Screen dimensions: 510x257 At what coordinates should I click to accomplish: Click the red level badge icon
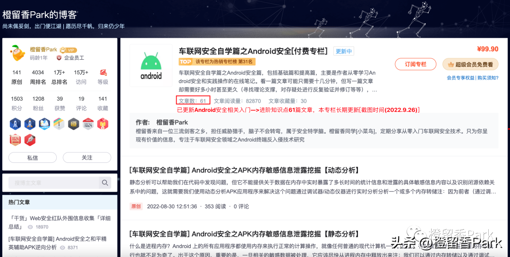(103, 72)
